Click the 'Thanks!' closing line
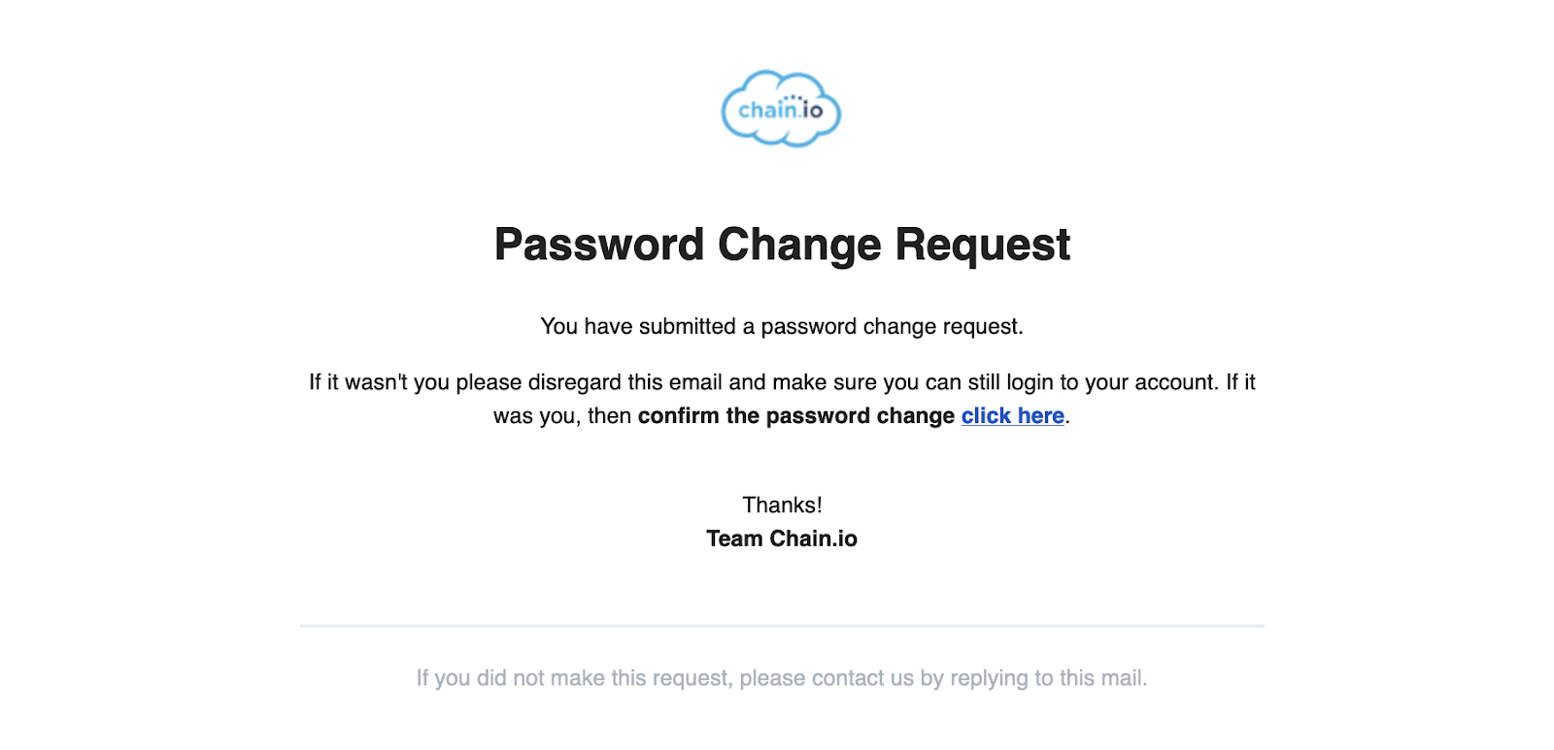Screen dimensions: 1554x750 pos(782,505)
